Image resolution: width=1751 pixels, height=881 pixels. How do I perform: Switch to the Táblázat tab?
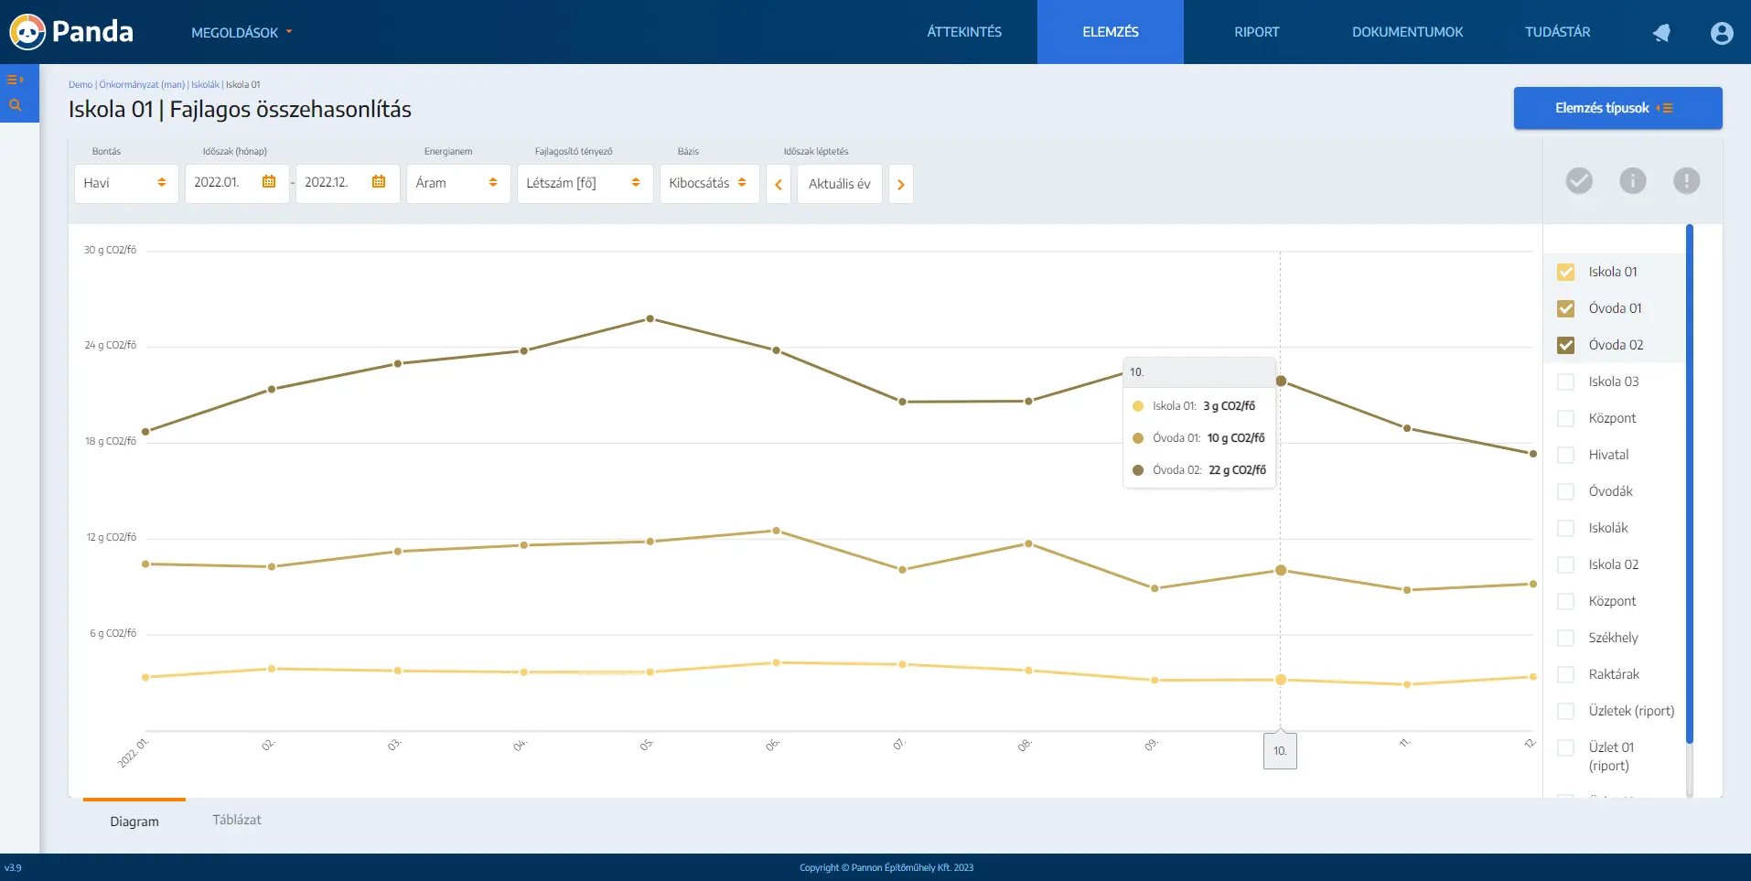pos(237,820)
